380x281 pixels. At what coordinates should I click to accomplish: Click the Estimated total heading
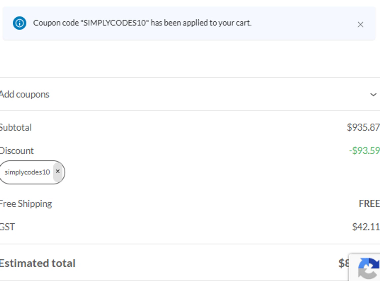coord(37,263)
